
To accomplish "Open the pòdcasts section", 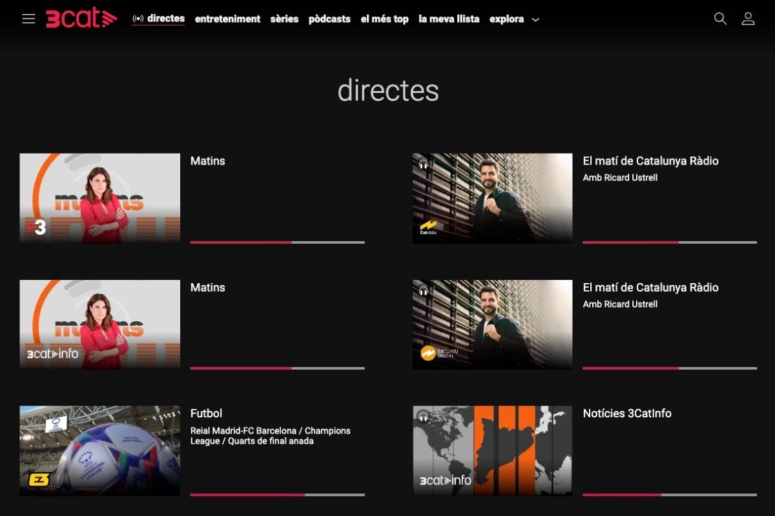I will pyautogui.click(x=329, y=19).
